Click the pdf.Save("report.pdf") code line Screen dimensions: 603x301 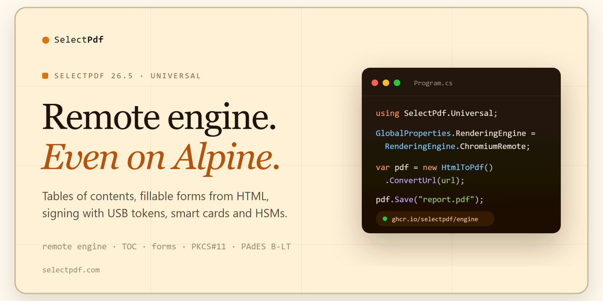point(429,199)
